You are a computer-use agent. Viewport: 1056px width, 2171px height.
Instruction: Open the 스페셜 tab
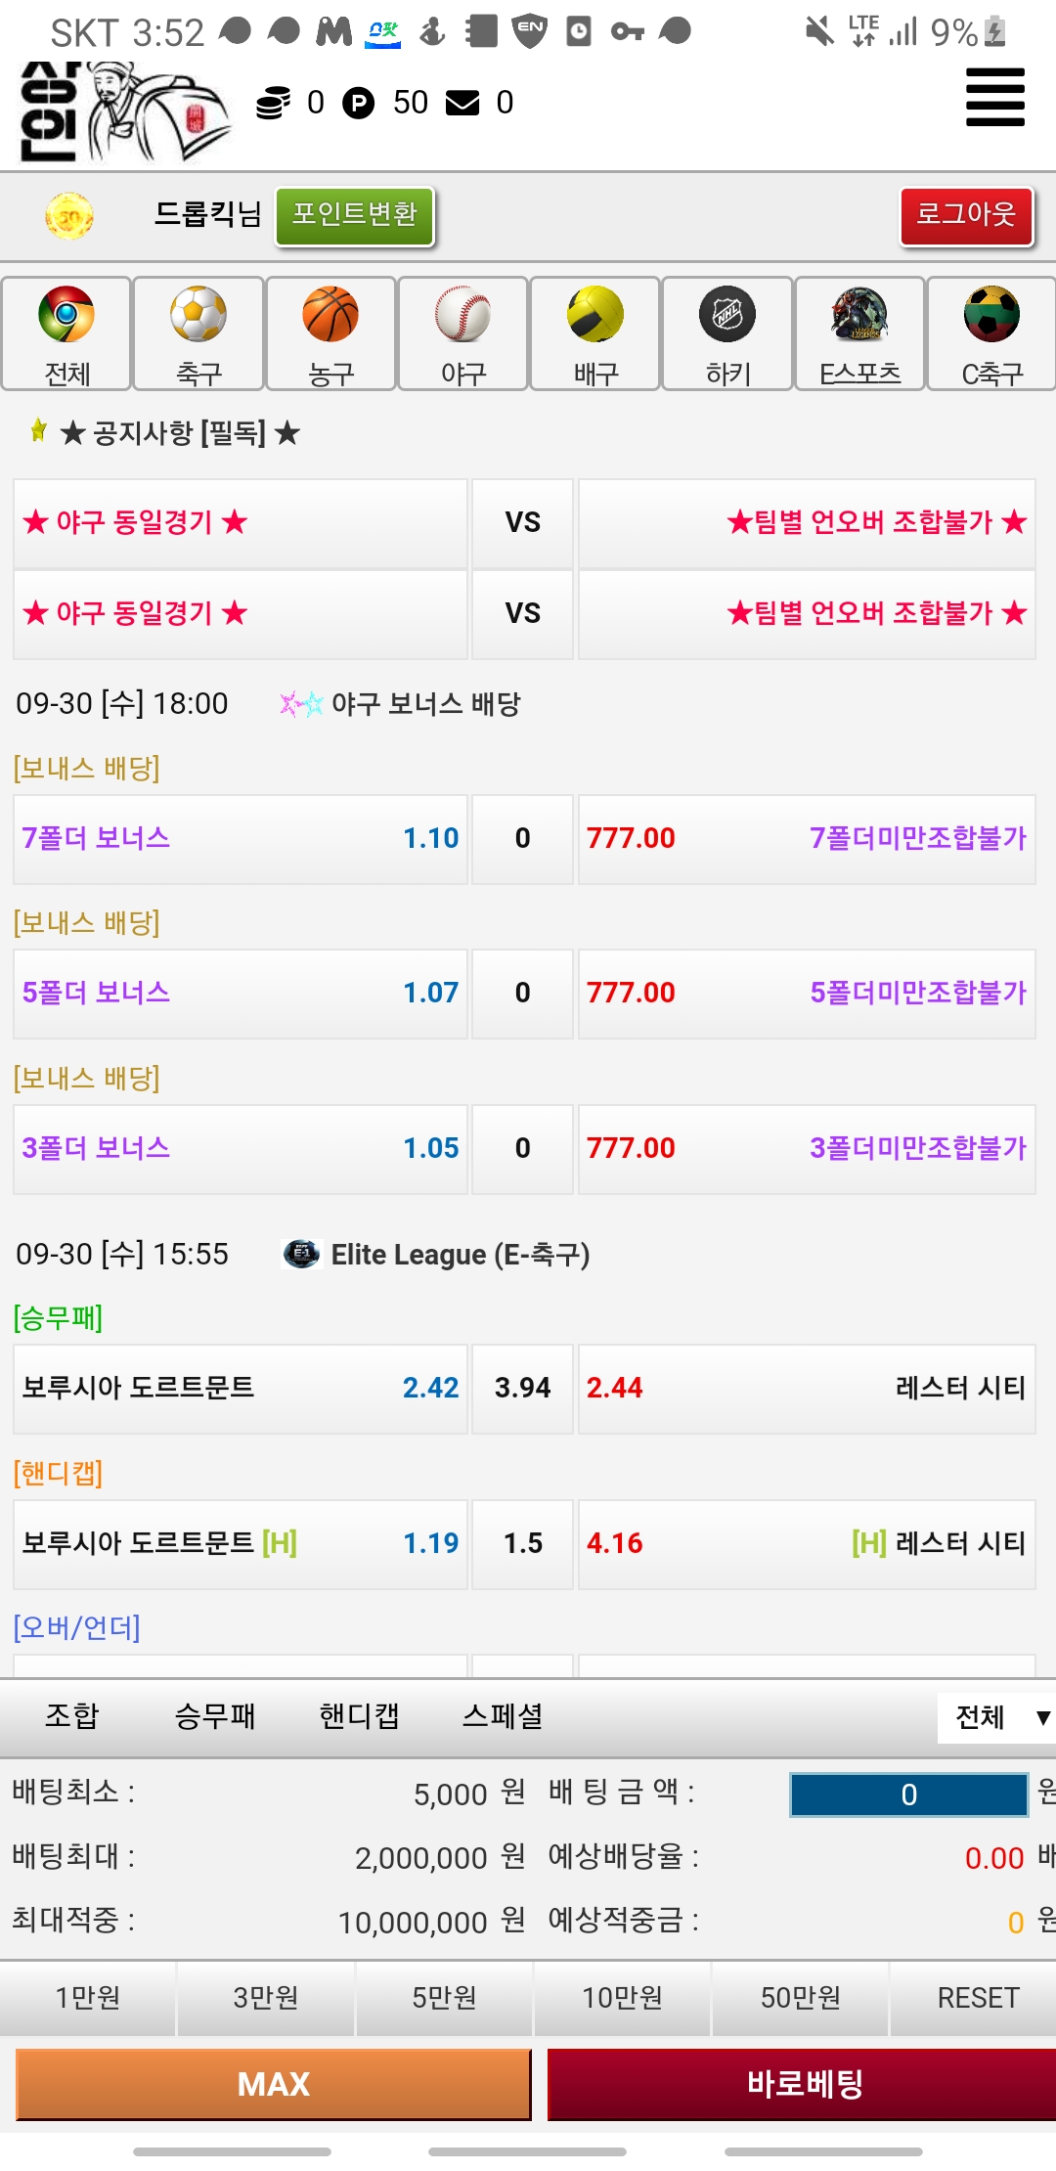[503, 1715]
